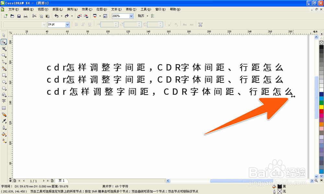Select the Polygon tool
This screenshot has width=324, height=194.
coord(4,88)
